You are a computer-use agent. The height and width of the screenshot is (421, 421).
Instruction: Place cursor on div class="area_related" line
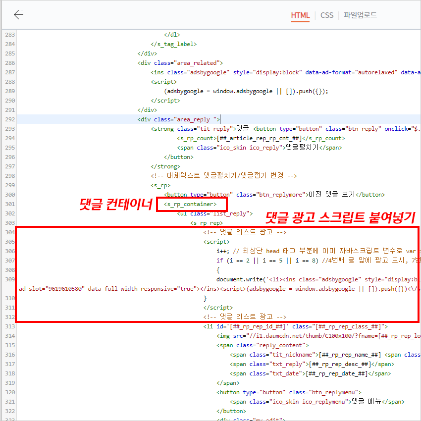click(x=180, y=63)
